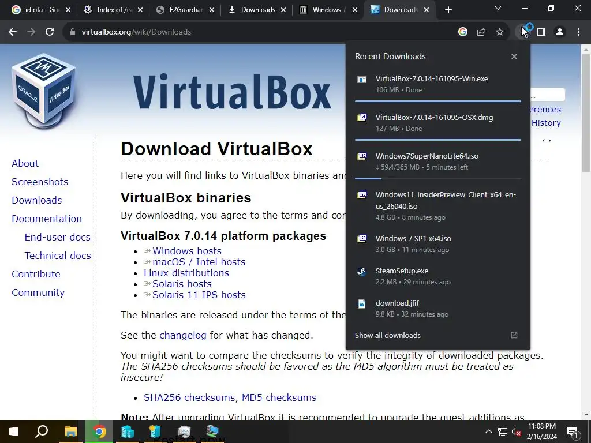This screenshot has height=443, width=591.
Task: Close the E2Guardian tab
Action: coord(212,10)
